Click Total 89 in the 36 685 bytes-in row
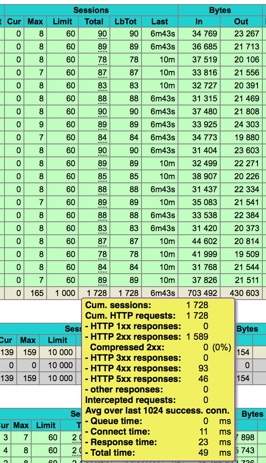Viewport: 266px width, 463px height. [x=102, y=47]
